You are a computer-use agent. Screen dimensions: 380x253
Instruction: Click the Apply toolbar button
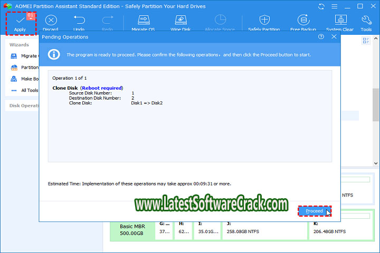pos(21,23)
